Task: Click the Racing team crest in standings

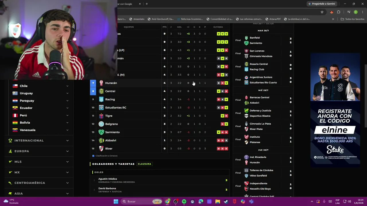Action: [x=101, y=99]
